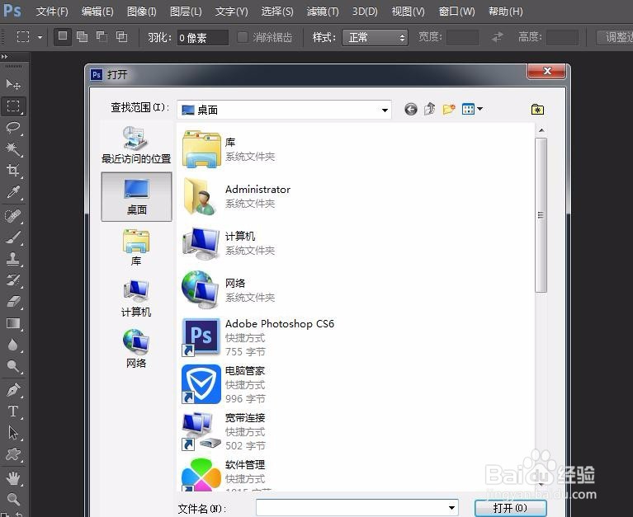
Task: Choose Subtract from Selection mode
Action: (102, 37)
